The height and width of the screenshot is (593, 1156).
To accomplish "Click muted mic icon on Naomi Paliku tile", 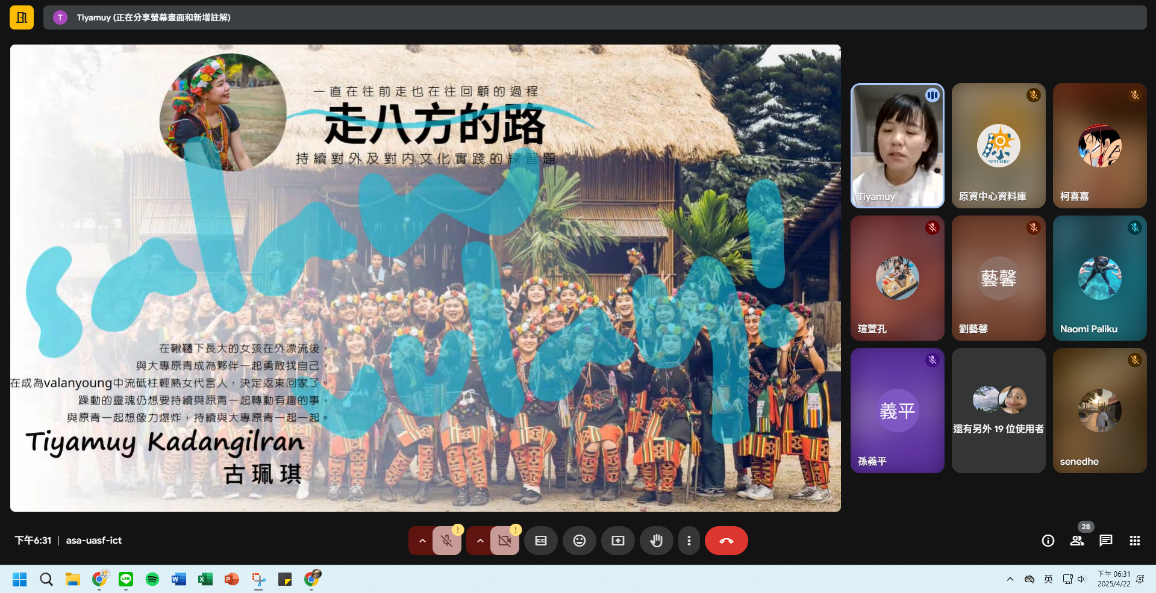I will [x=1135, y=228].
